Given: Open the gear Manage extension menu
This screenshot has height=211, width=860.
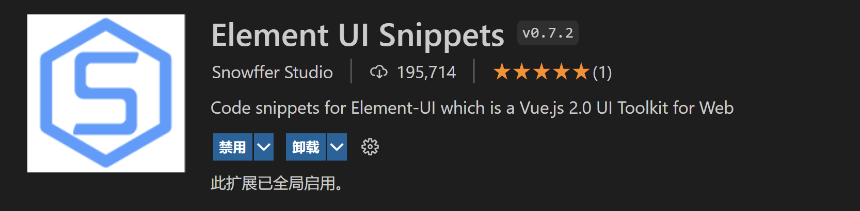Looking at the screenshot, I should click(x=370, y=147).
